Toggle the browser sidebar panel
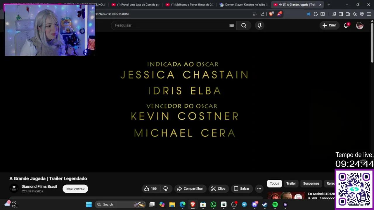Viewport: 374px width, 210px height. (x=341, y=14)
